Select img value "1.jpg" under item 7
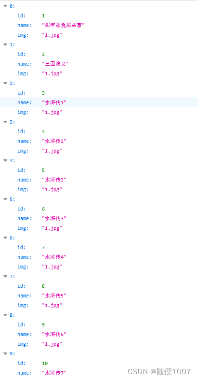The image size is (198, 380). (52, 305)
